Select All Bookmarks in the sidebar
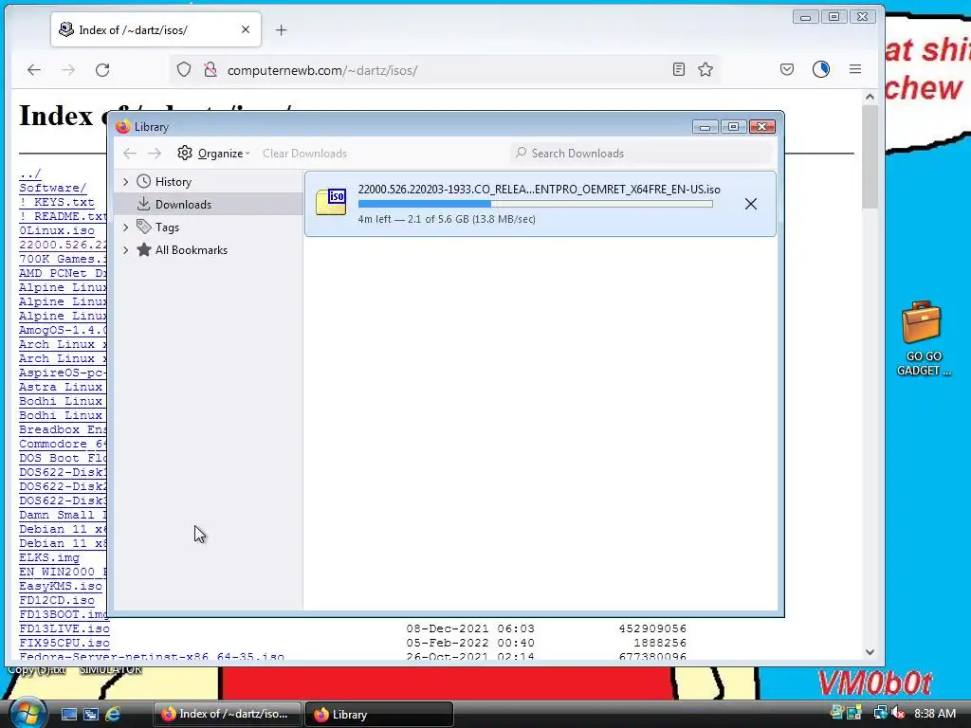971x728 pixels. pos(191,250)
